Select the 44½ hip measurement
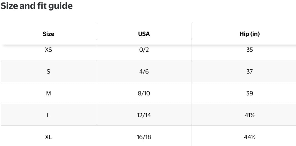The width and height of the screenshot is (296, 146). click(249, 137)
